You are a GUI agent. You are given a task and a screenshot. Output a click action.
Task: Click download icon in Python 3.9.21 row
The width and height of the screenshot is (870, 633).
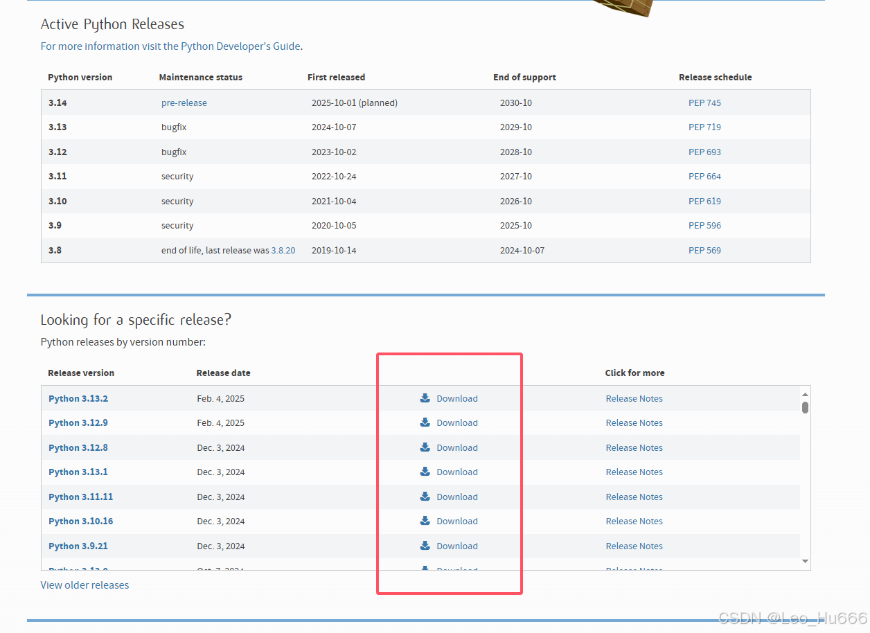[425, 546]
